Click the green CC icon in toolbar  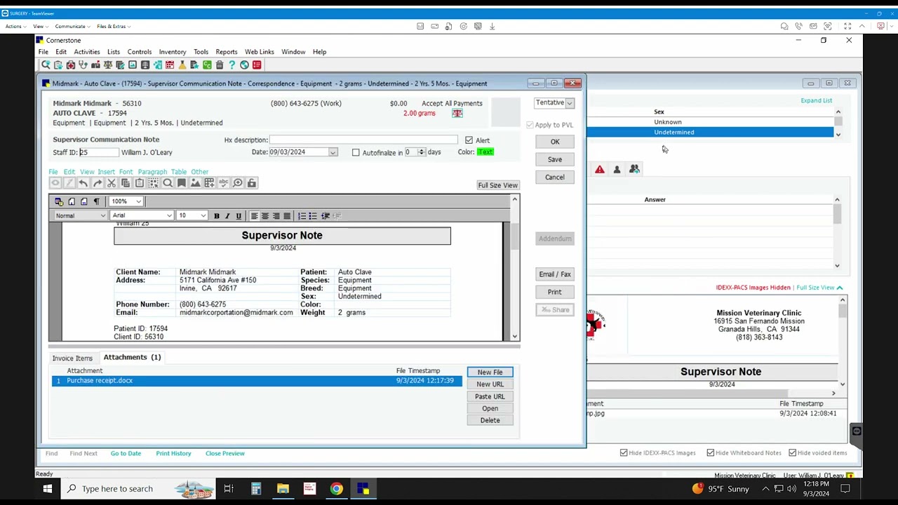click(x=207, y=65)
